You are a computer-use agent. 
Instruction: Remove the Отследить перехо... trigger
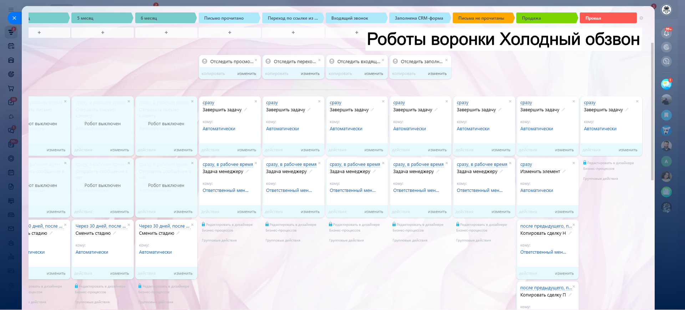click(x=319, y=60)
